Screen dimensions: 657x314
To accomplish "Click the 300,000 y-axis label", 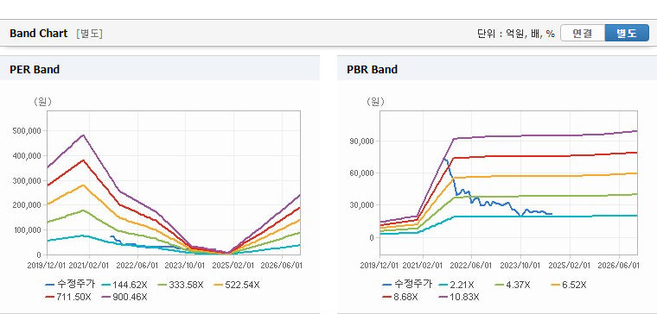I will coord(28,180).
